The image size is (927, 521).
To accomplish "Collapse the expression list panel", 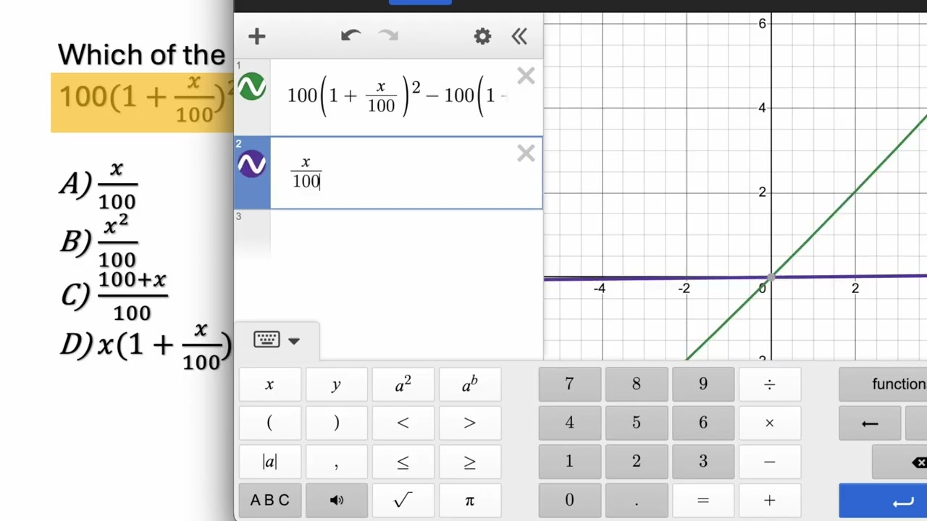I will (x=519, y=36).
